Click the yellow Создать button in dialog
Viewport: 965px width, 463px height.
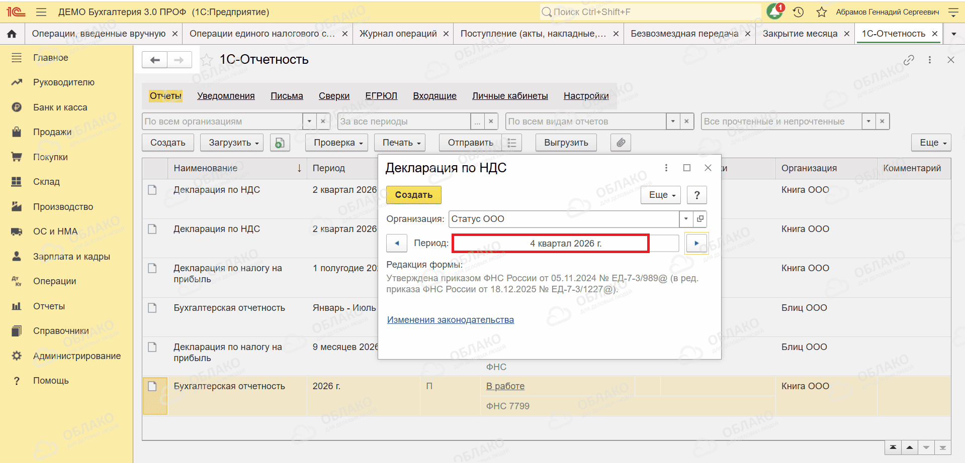pos(413,195)
